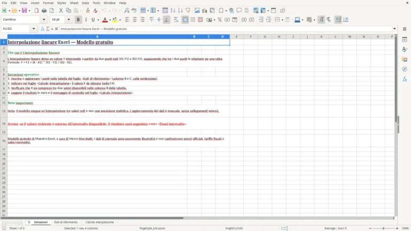
Task: Click the Name Box field A1:D1
Action: [16, 29]
